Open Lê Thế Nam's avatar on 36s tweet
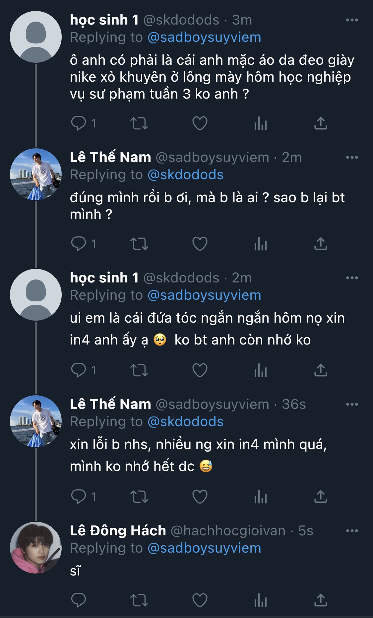373x618 pixels. tap(36, 421)
